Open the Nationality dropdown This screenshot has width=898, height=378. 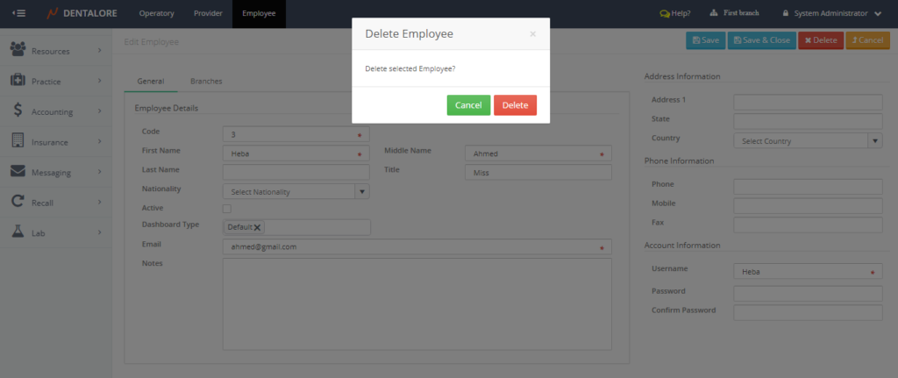point(361,191)
